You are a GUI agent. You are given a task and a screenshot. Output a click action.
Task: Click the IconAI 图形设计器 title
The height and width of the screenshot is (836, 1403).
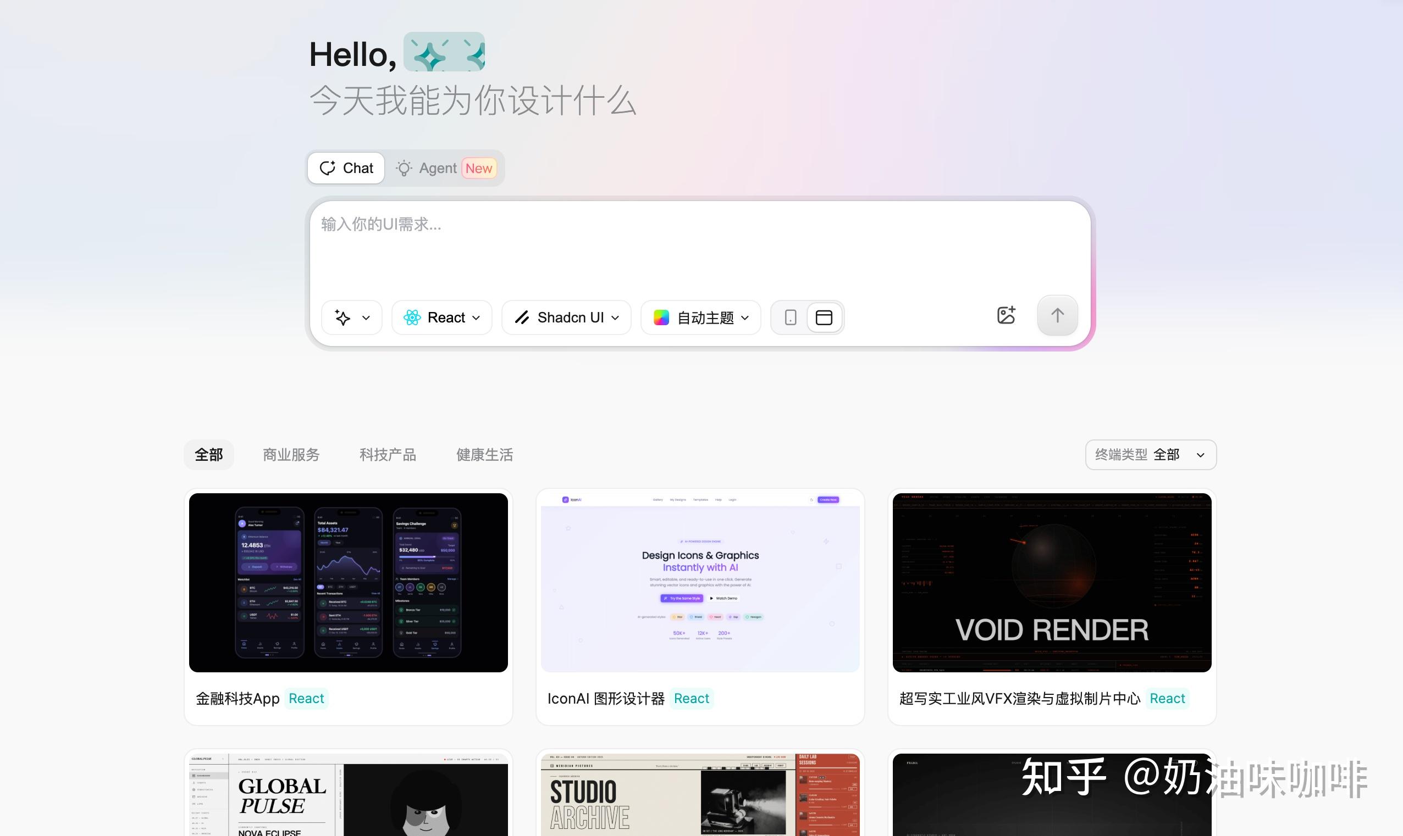point(606,699)
